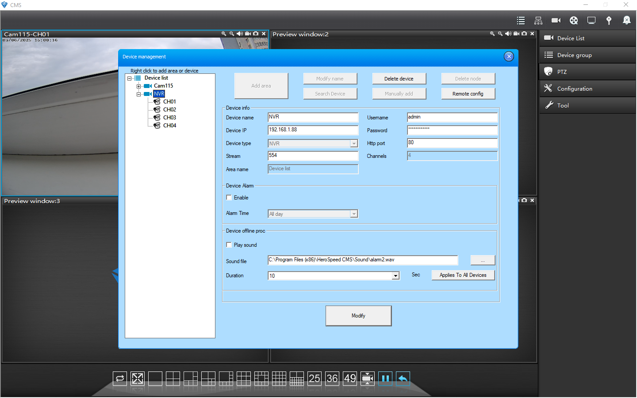Open the Duration dropdown
The height and width of the screenshot is (398, 637).
click(395, 276)
